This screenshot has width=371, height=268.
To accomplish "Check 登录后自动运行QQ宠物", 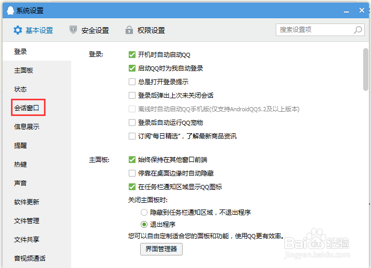I will tap(132, 123).
